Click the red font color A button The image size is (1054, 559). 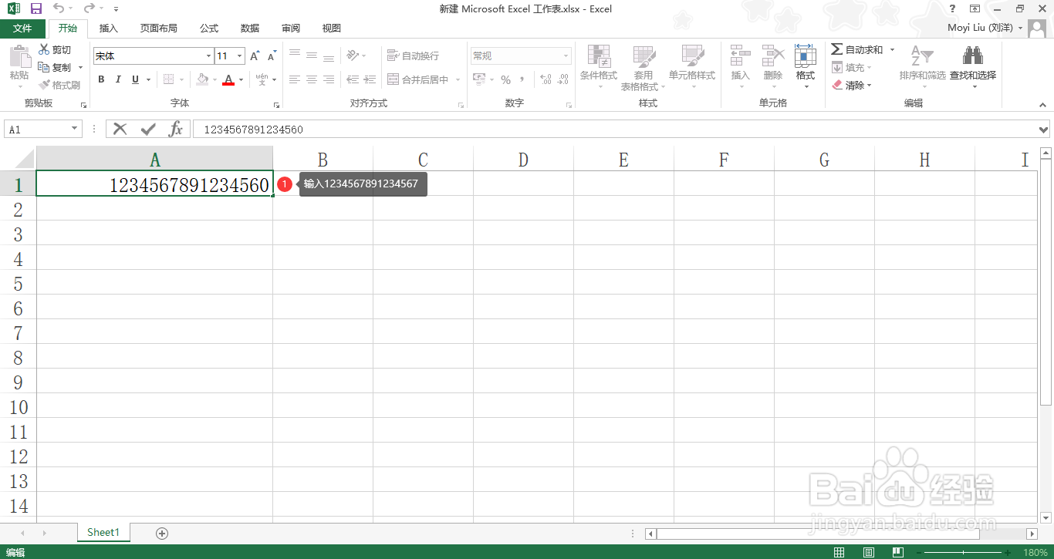[x=228, y=79]
